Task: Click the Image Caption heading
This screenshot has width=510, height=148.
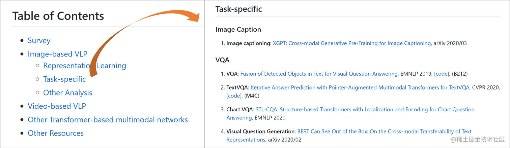Action: tap(238, 30)
